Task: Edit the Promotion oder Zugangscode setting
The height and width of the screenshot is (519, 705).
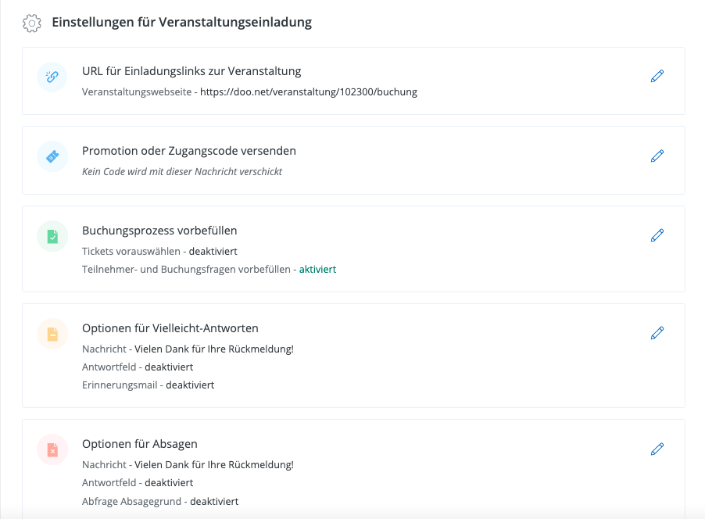Action: (657, 156)
